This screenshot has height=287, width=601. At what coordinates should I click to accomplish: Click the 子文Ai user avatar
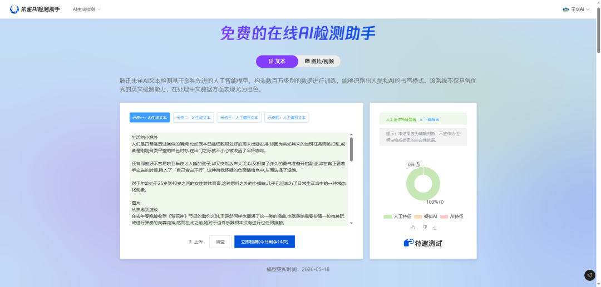pyautogui.click(x=566, y=9)
